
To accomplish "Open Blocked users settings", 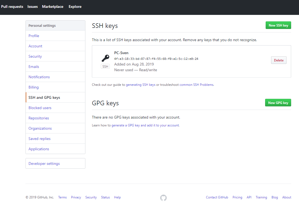I will pyautogui.click(x=56, y=108).
